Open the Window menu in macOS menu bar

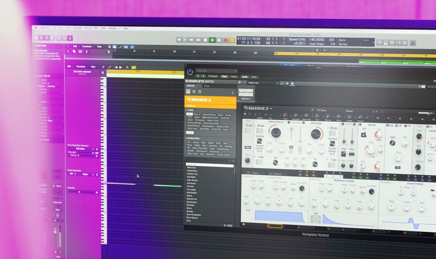112,28
